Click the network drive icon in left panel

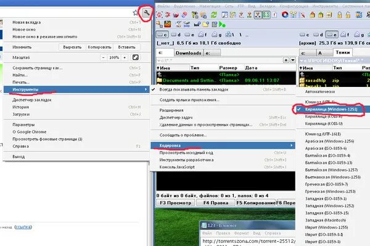(229, 35)
